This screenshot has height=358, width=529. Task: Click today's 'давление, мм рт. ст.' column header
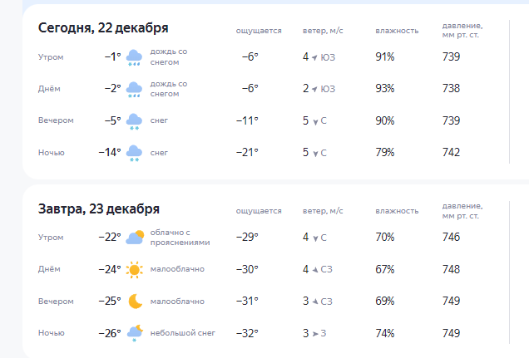pos(462,32)
